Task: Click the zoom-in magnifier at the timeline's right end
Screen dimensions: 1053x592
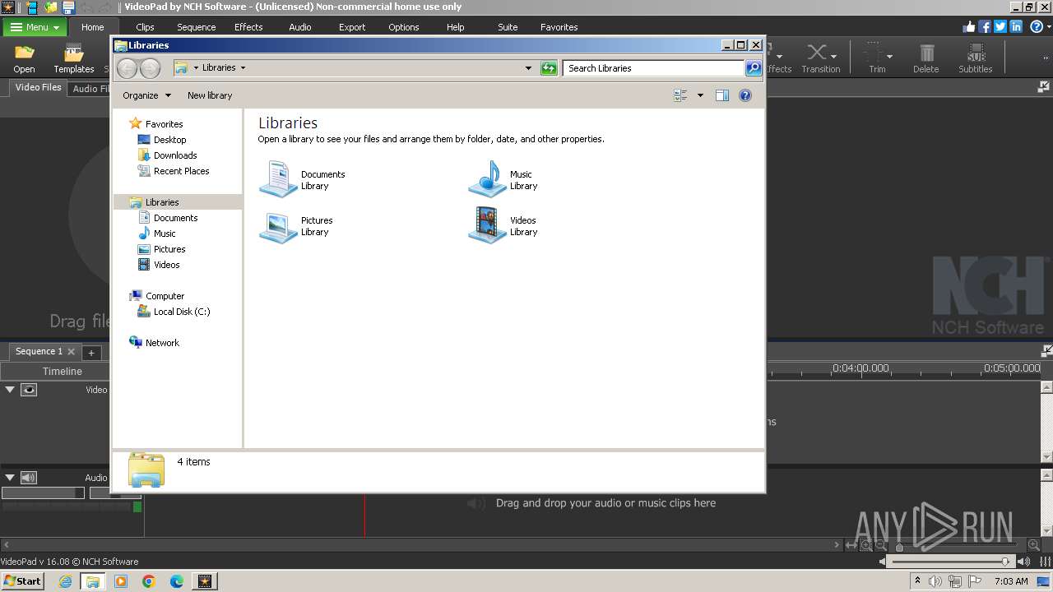Action: click(1034, 545)
